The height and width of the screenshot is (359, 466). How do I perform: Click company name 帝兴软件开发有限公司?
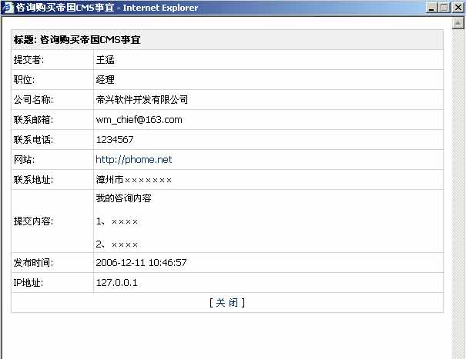point(142,100)
